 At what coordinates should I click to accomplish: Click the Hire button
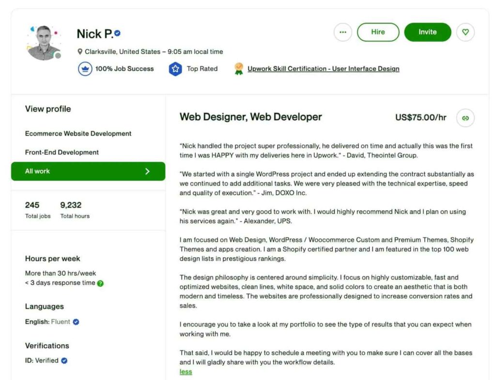pyautogui.click(x=378, y=32)
